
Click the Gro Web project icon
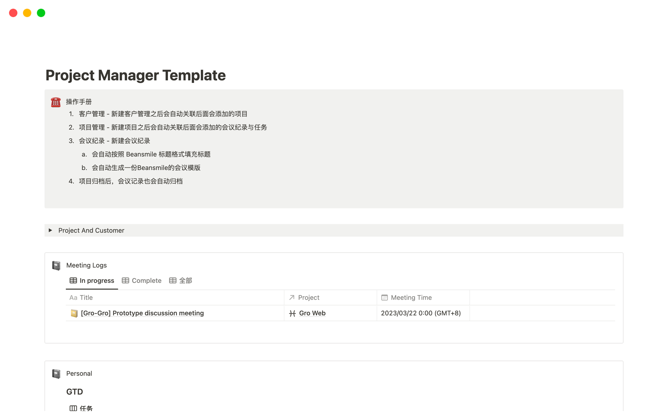coord(292,313)
